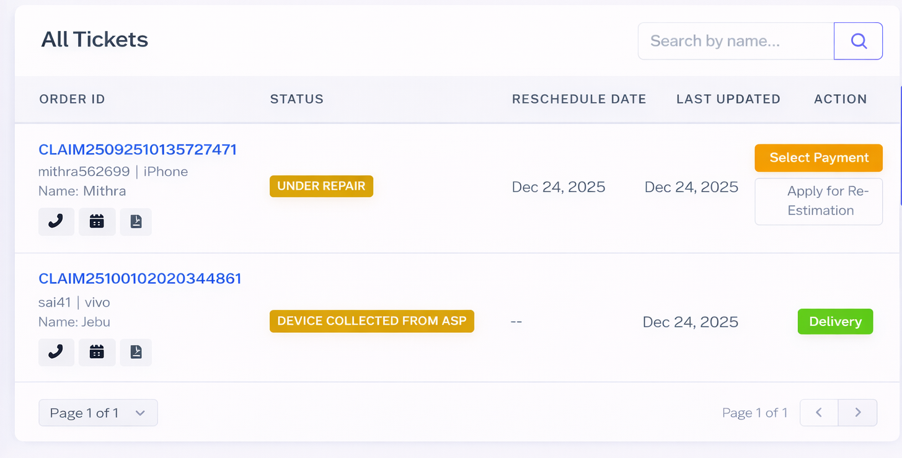Click the green Delivery button
Screen dimensions: 902x458
(835, 322)
